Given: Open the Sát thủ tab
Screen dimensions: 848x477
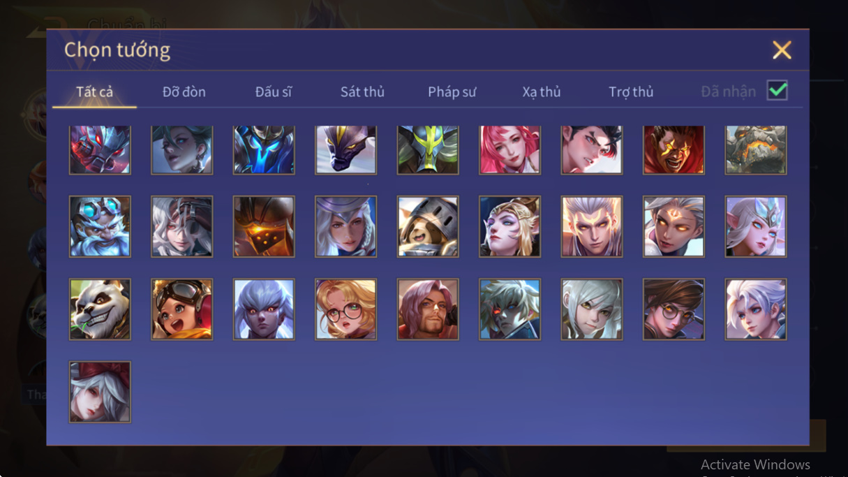Looking at the screenshot, I should (362, 92).
